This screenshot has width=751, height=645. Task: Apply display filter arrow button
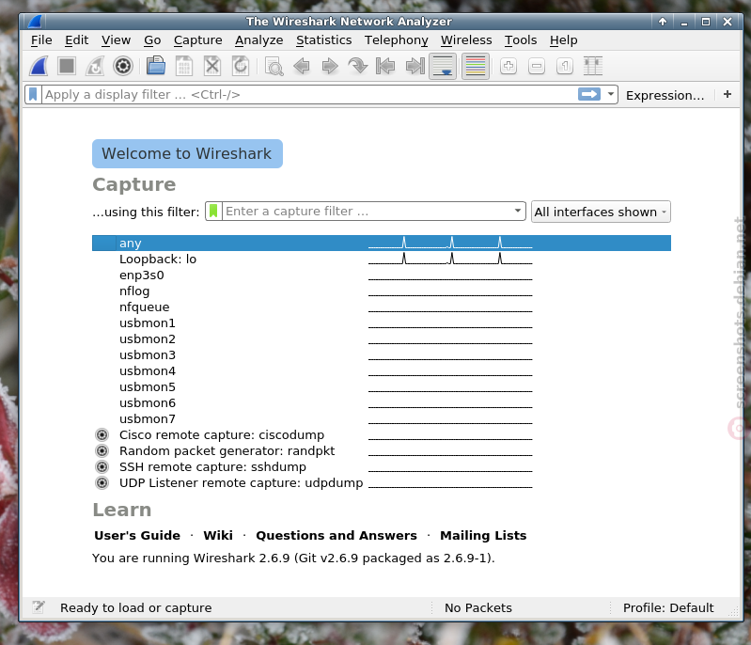tap(589, 94)
